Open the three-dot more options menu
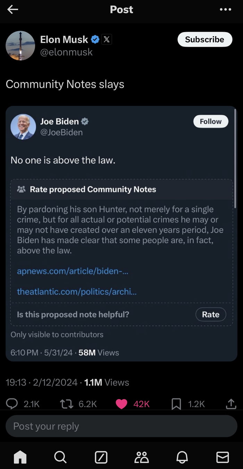The image size is (243, 469). tap(226, 10)
